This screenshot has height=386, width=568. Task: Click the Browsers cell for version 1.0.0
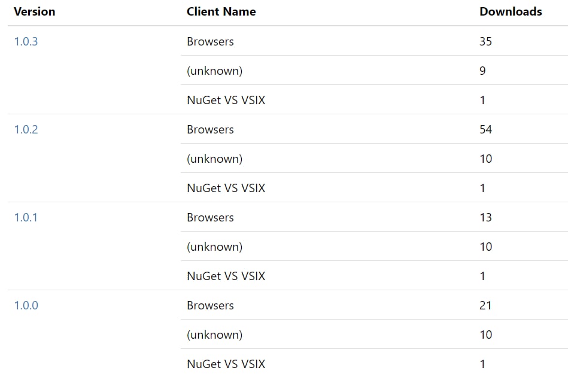pyautogui.click(x=210, y=306)
